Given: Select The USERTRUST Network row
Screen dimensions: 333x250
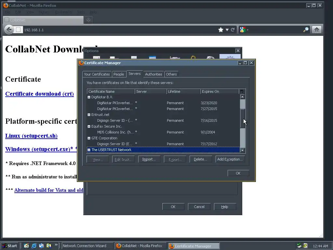Looking at the screenshot, I should 163,150.
